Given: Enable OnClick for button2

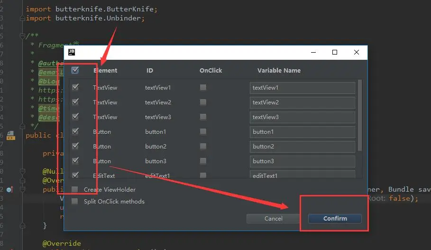Looking at the screenshot, I should point(203,146).
